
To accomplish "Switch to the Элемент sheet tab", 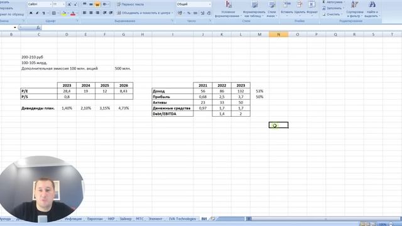I will (155, 219).
